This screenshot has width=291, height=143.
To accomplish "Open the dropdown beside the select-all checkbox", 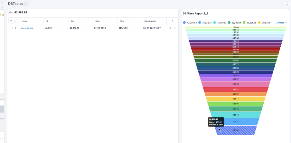I will [x=15, y=21].
